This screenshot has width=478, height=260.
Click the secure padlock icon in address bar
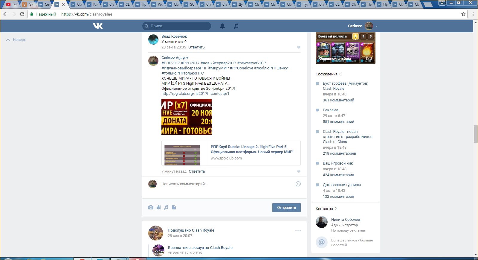[x=32, y=14]
